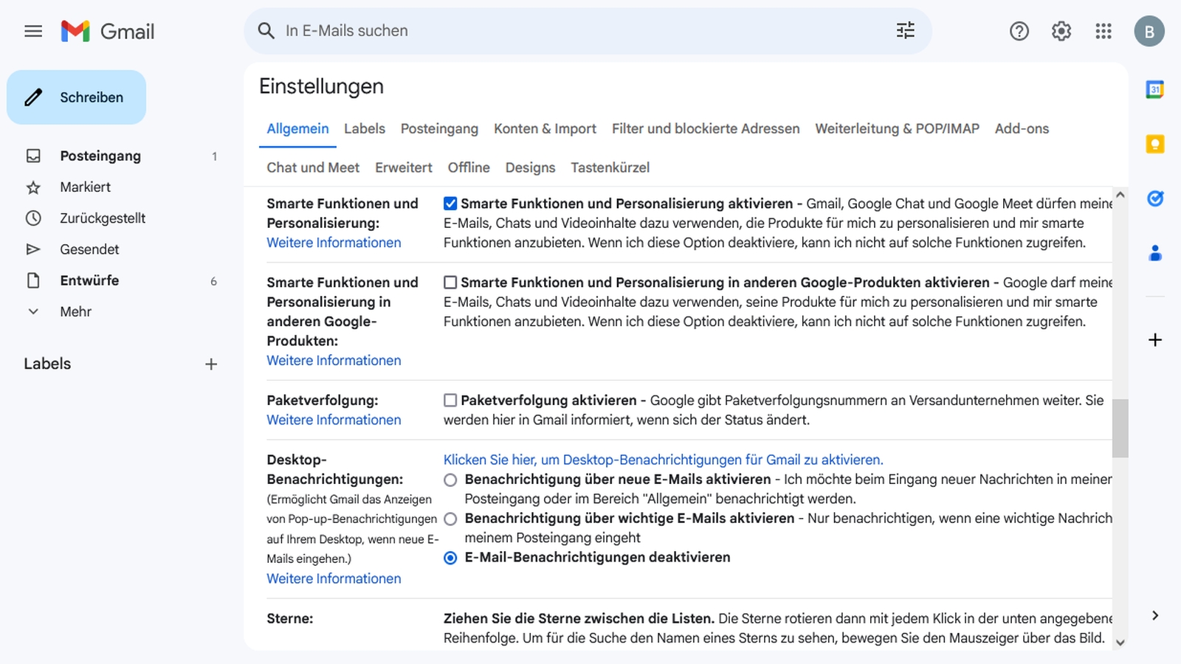Click the scroll down arrow
Image resolution: width=1181 pixels, height=664 pixels.
[1120, 643]
